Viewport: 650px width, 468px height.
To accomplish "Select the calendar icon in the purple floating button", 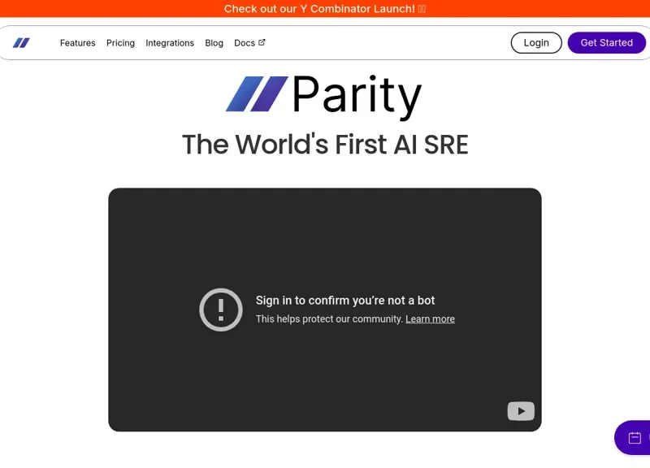I will click(635, 437).
